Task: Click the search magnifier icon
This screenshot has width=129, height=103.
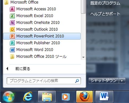Action: 77,81
